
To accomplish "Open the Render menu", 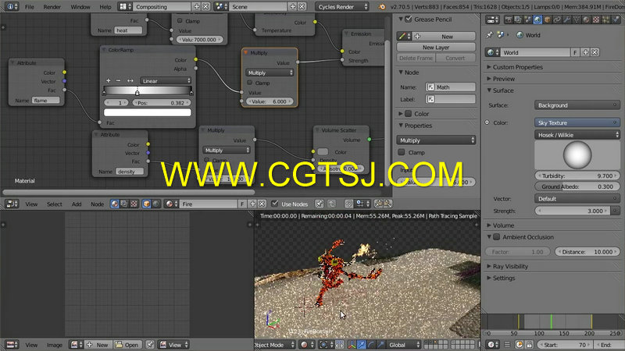I will [x=52, y=7].
